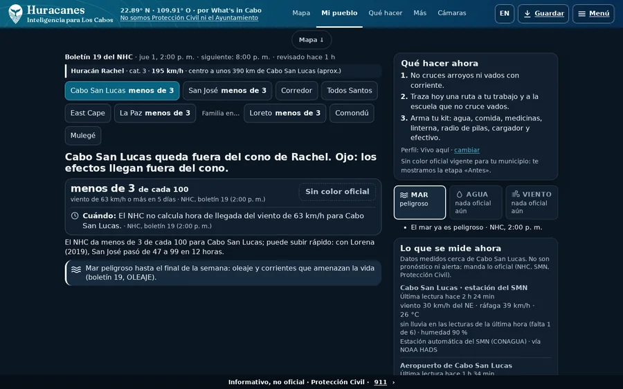Click 'Informativo, no oficial · Protección Civil' text

tap(296, 382)
